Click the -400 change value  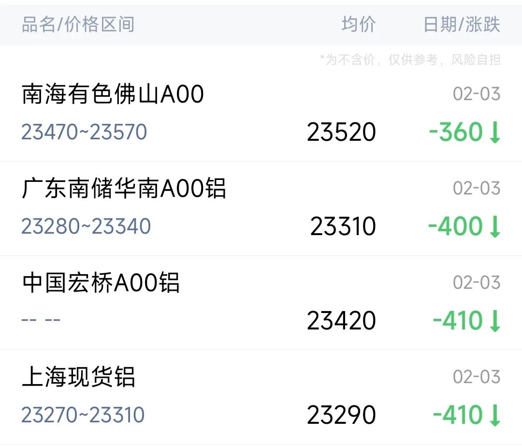point(455,227)
